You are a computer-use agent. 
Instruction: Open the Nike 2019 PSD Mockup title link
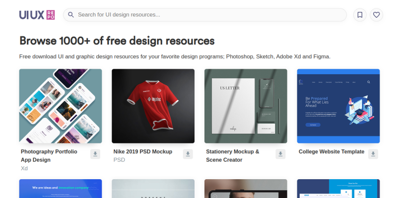143,152
